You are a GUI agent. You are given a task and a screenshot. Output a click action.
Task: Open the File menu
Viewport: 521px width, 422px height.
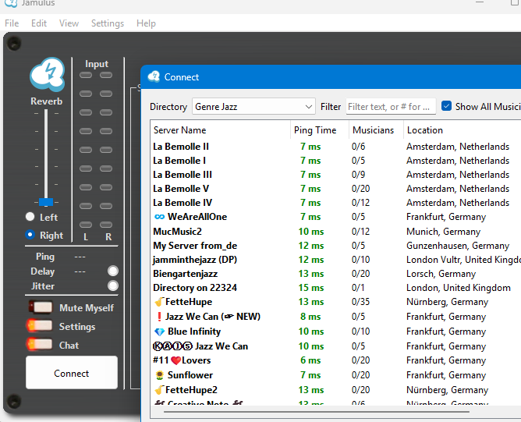pyautogui.click(x=12, y=23)
